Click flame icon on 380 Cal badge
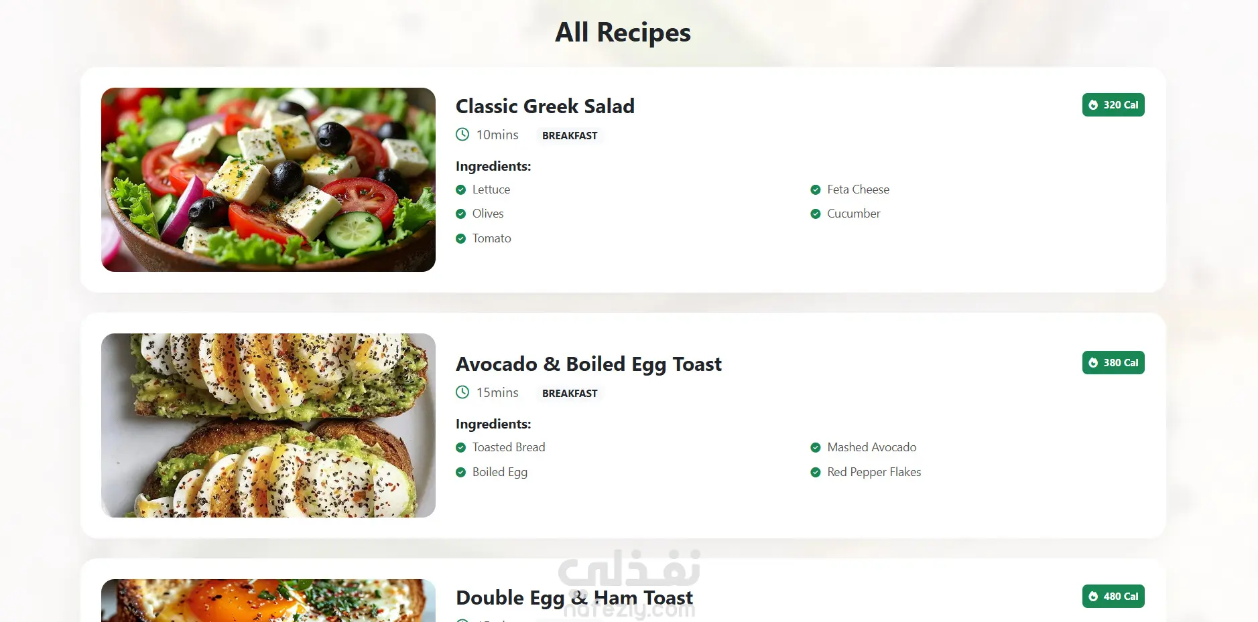 pyautogui.click(x=1093, y=363)
